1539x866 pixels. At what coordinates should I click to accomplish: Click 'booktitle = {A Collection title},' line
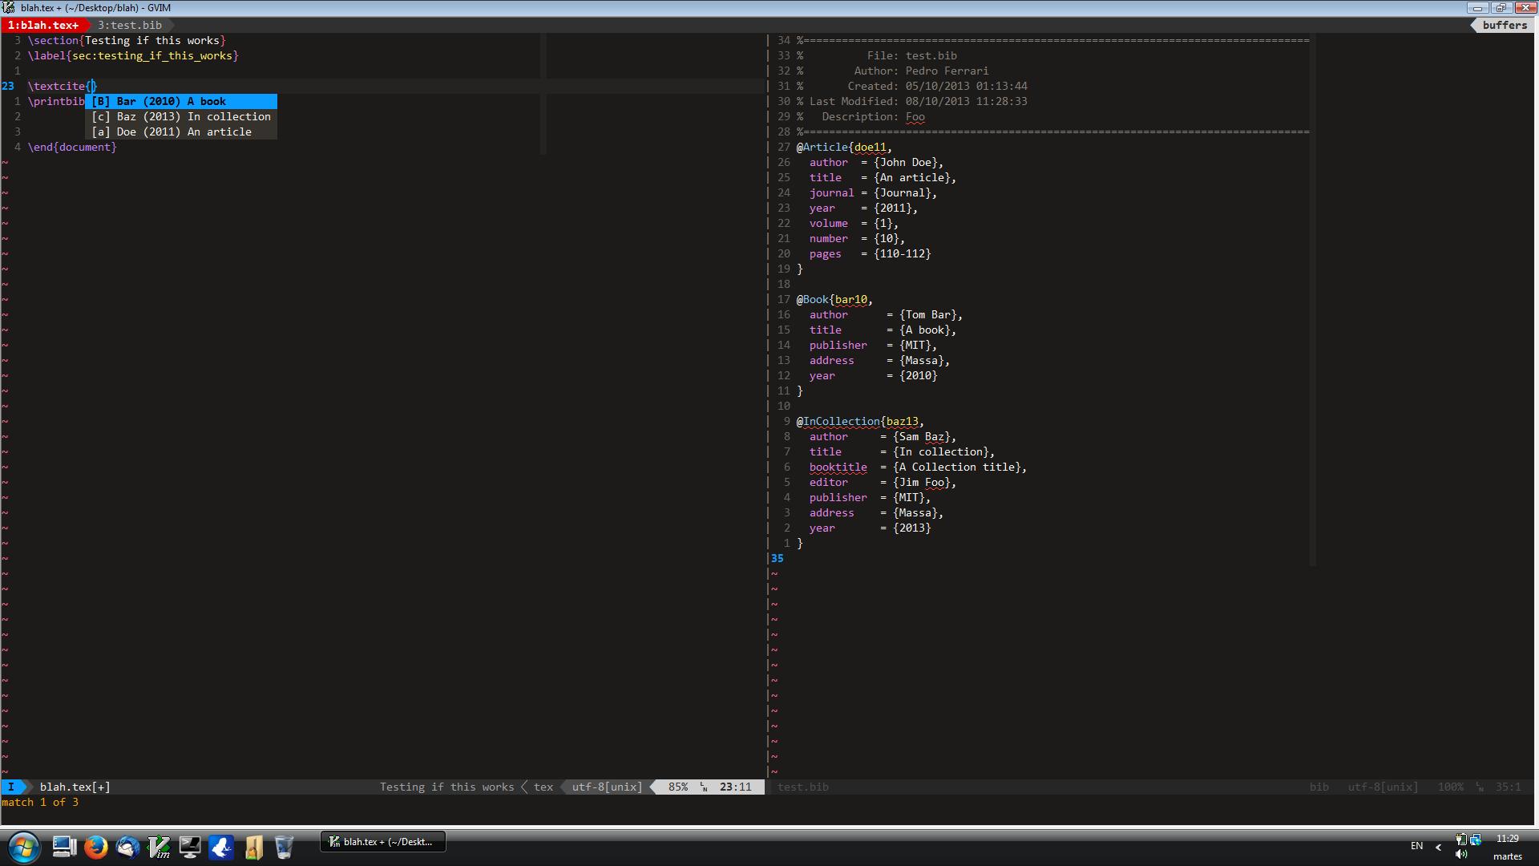tap(918, 467)
